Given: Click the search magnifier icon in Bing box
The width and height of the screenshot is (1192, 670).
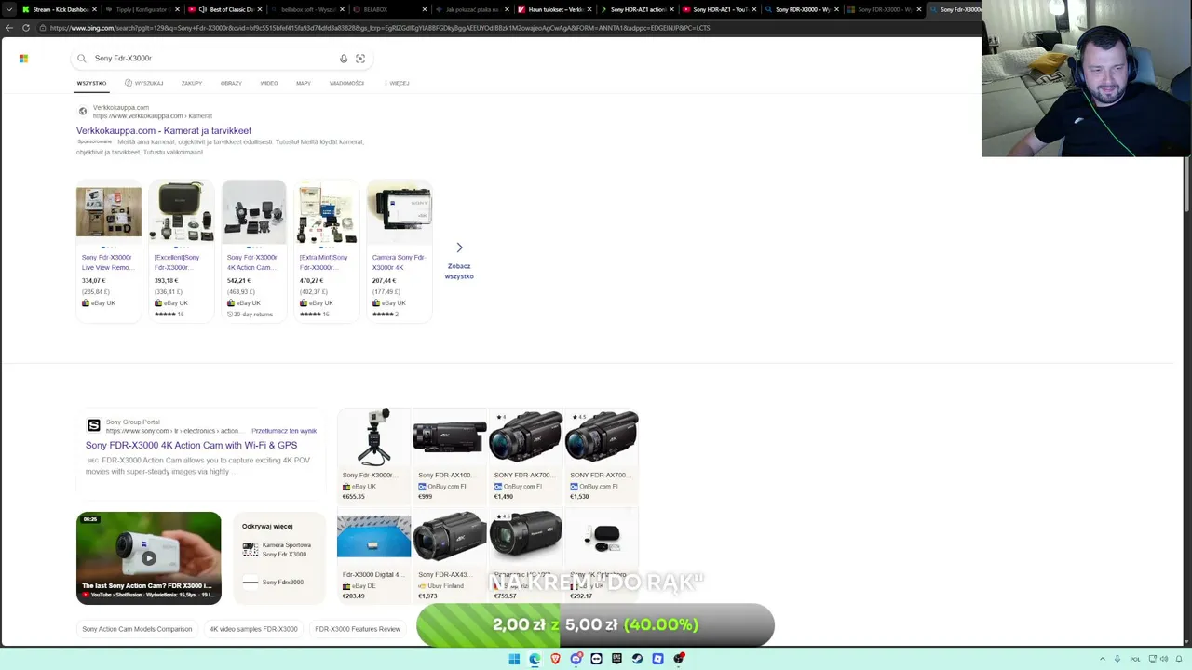Looking at the screenshot, I should (82, 59).
